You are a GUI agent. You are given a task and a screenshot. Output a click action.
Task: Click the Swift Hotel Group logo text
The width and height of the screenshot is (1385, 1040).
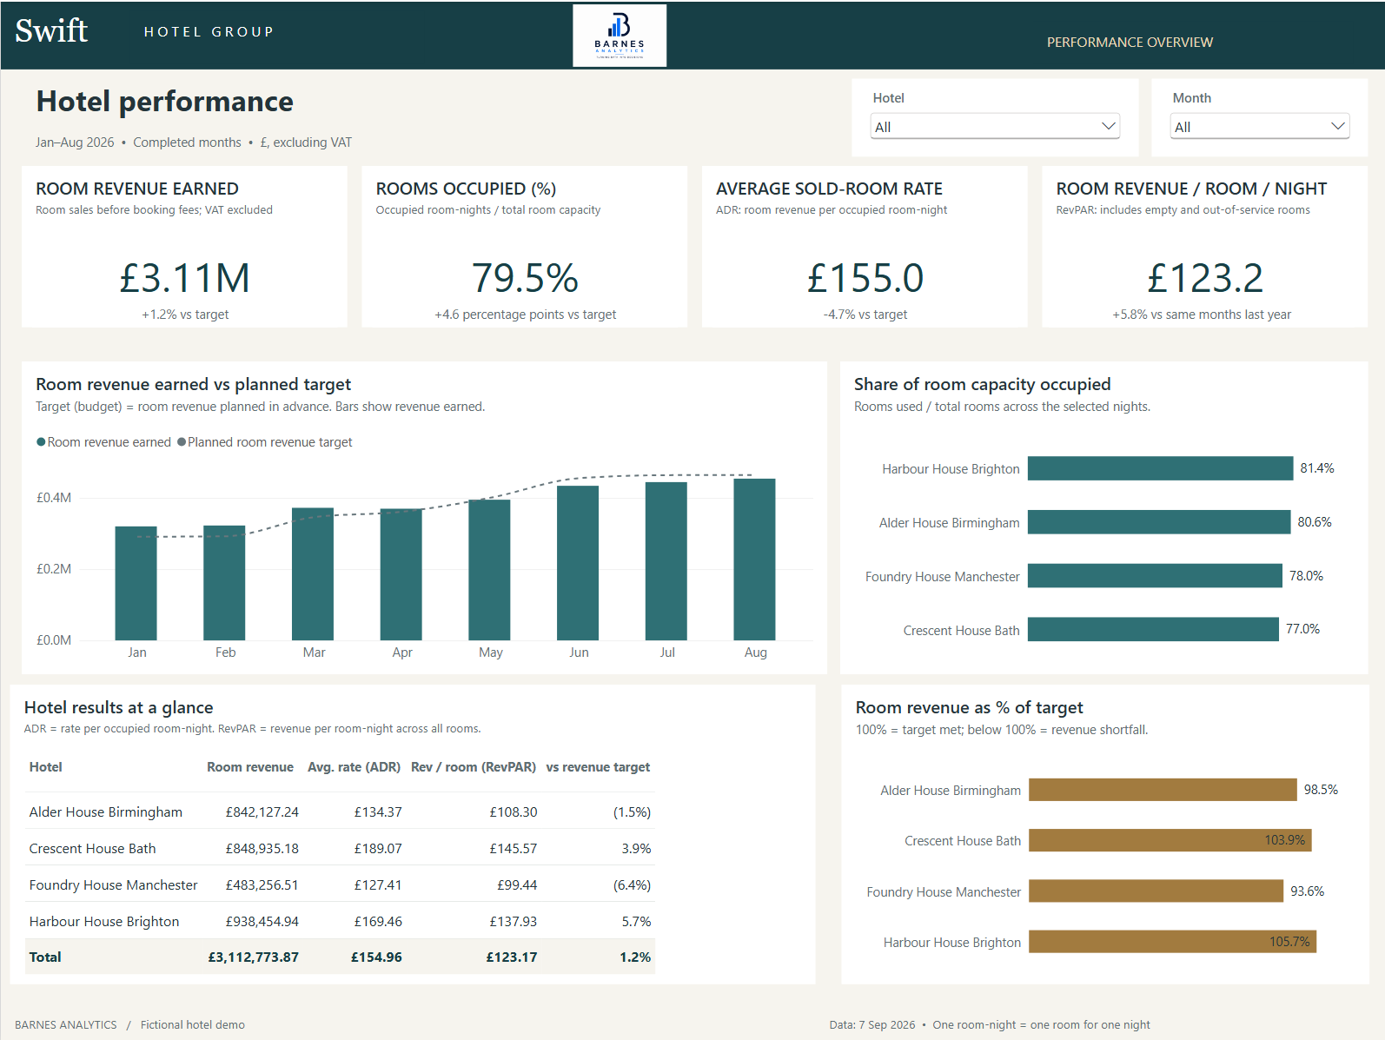tap(144, 31)
